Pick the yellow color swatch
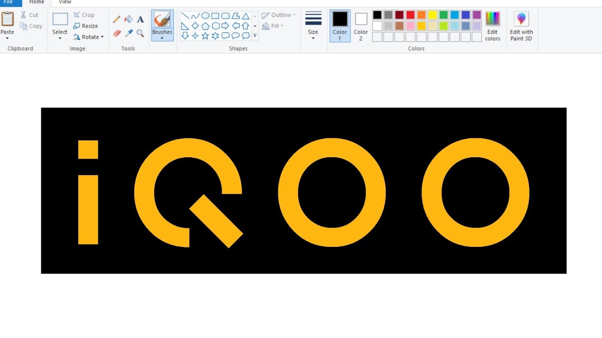Viewport: 602px width, 338px height. (433, 15)
